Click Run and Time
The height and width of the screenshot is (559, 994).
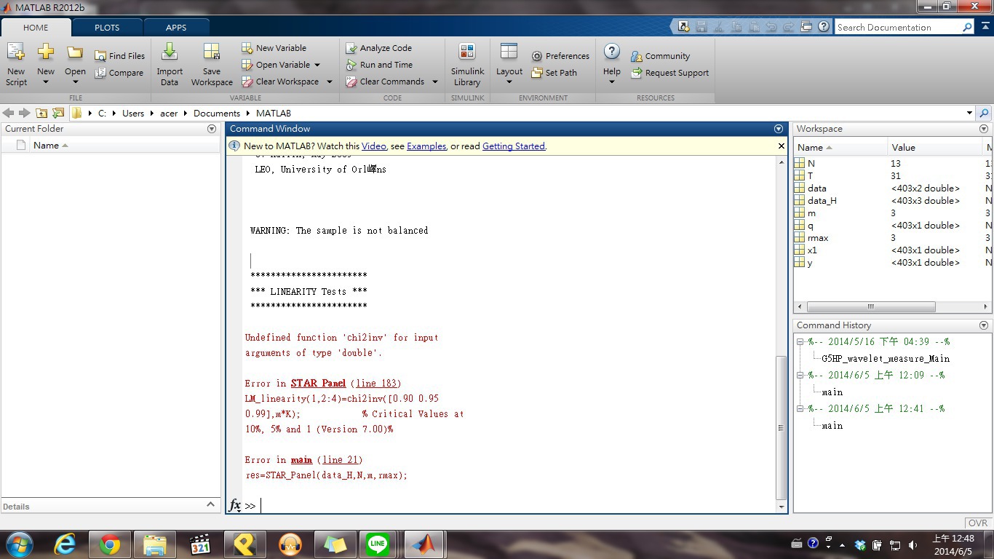point(379,65)
